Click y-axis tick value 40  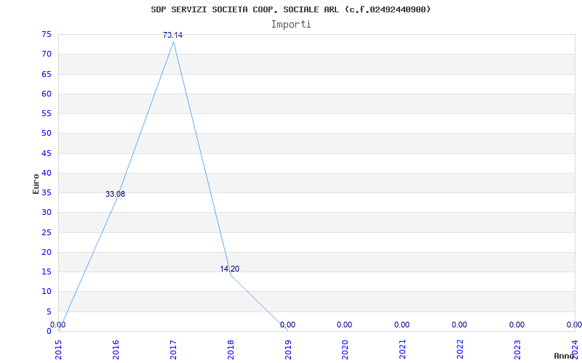[47, 173]
